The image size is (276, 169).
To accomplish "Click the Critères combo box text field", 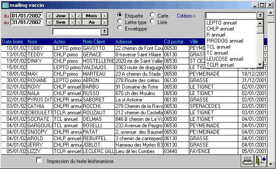I will [x=231, y=16].
